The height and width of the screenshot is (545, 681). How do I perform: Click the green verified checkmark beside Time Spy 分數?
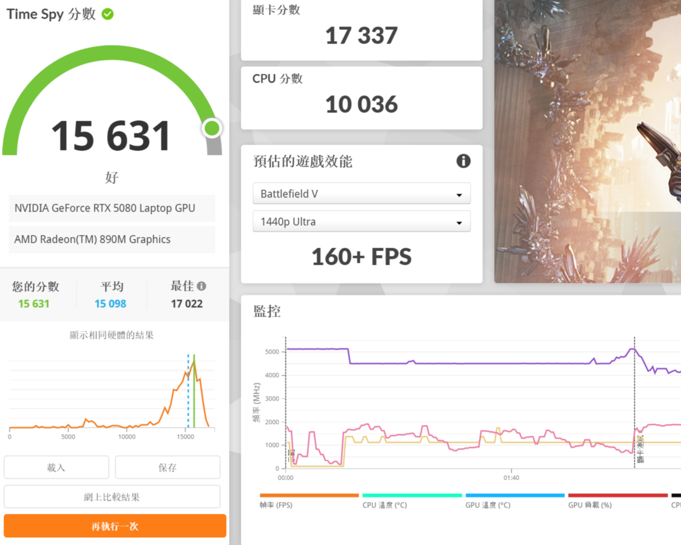(107, 14)
